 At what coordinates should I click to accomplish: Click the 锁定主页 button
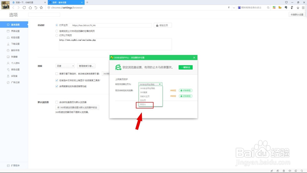[x=163, y=25]
